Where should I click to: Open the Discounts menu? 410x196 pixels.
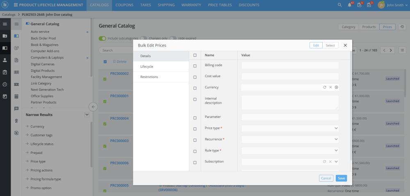coord(249,5)
